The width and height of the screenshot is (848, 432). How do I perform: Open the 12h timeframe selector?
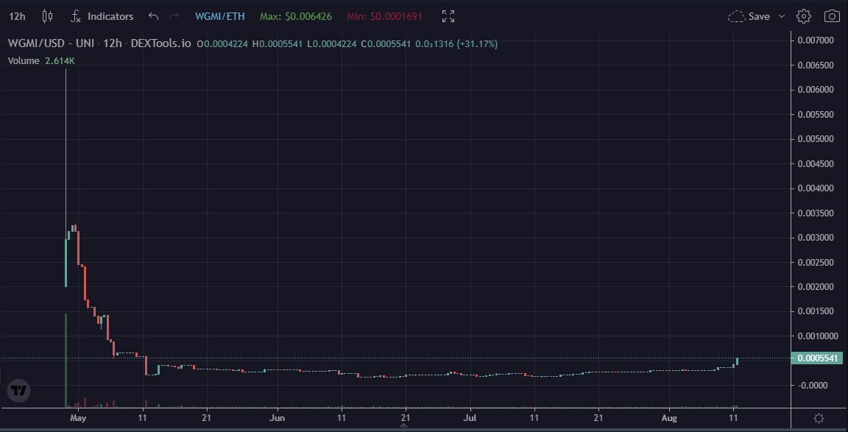(18, 16)
